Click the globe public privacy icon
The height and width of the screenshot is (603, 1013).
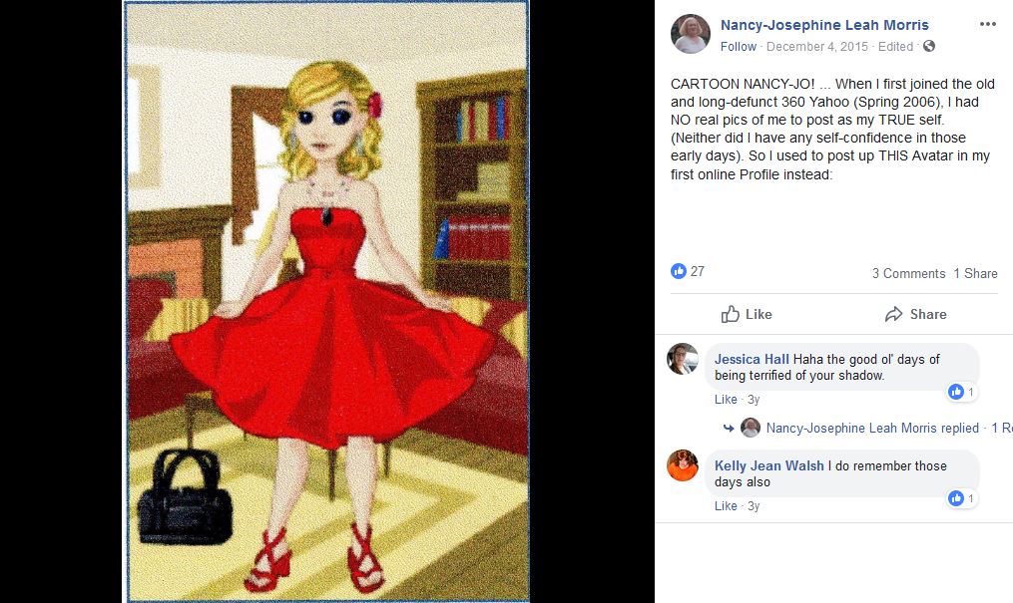tap(929, 46)
